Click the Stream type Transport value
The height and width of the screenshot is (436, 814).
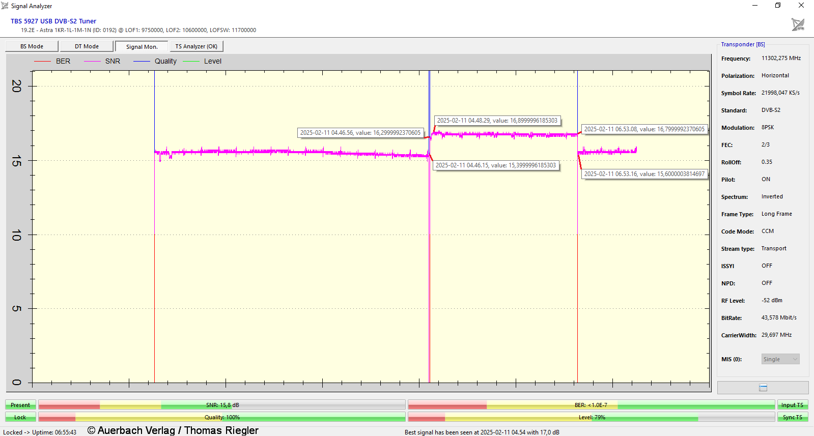[x=774, y=248]
